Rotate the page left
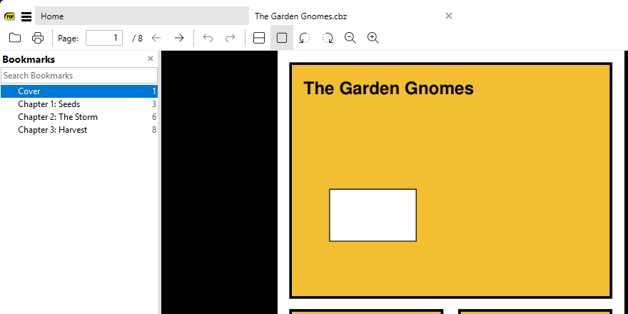This screenshot has width=628, height=314. click(305, 38)
